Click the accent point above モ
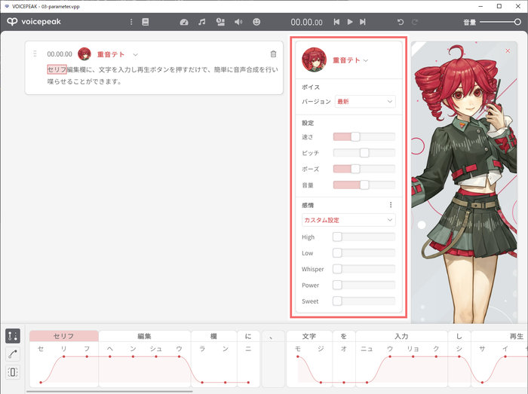This screenshot has height=394, width=528. 298,356
